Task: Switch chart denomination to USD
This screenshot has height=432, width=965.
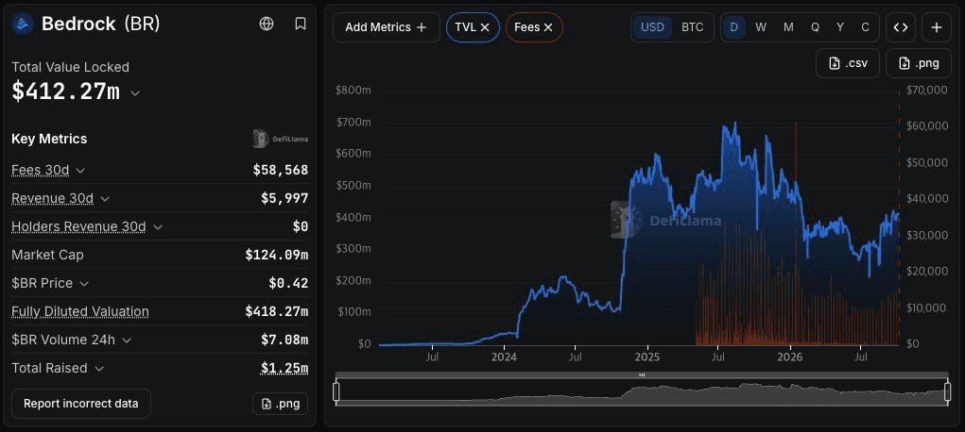Action: (652, 27)
